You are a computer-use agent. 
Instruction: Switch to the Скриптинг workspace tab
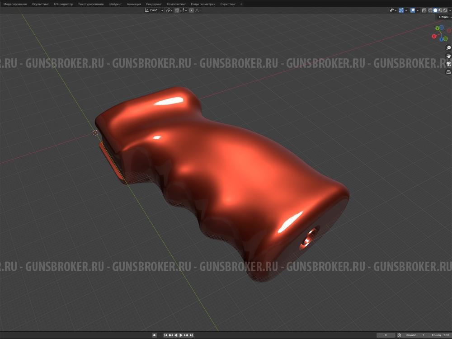pyautogui.click(x=228, y=4)
